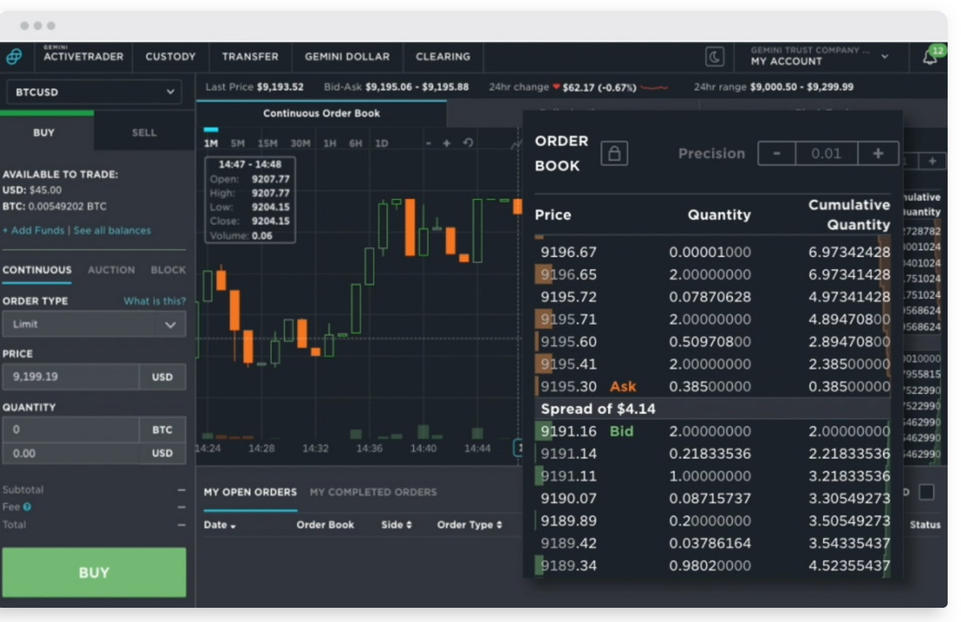
Task: Click the Spread of $4.14 row
Action: point(712,409)
